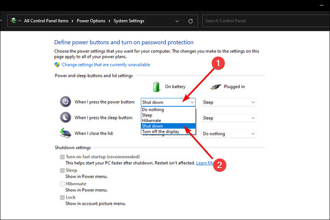Click the double-chevron breadcrumb overflow

click(x=20, y=21)
